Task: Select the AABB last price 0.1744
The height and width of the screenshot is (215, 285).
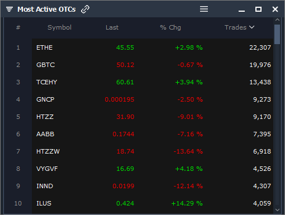Action: pos(123,134)
